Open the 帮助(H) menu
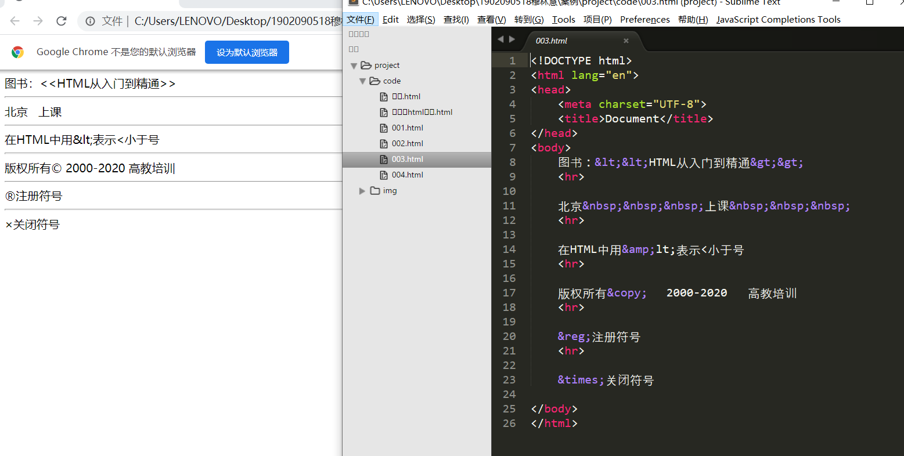Viewport: 904px width, 456px height. 693,19
